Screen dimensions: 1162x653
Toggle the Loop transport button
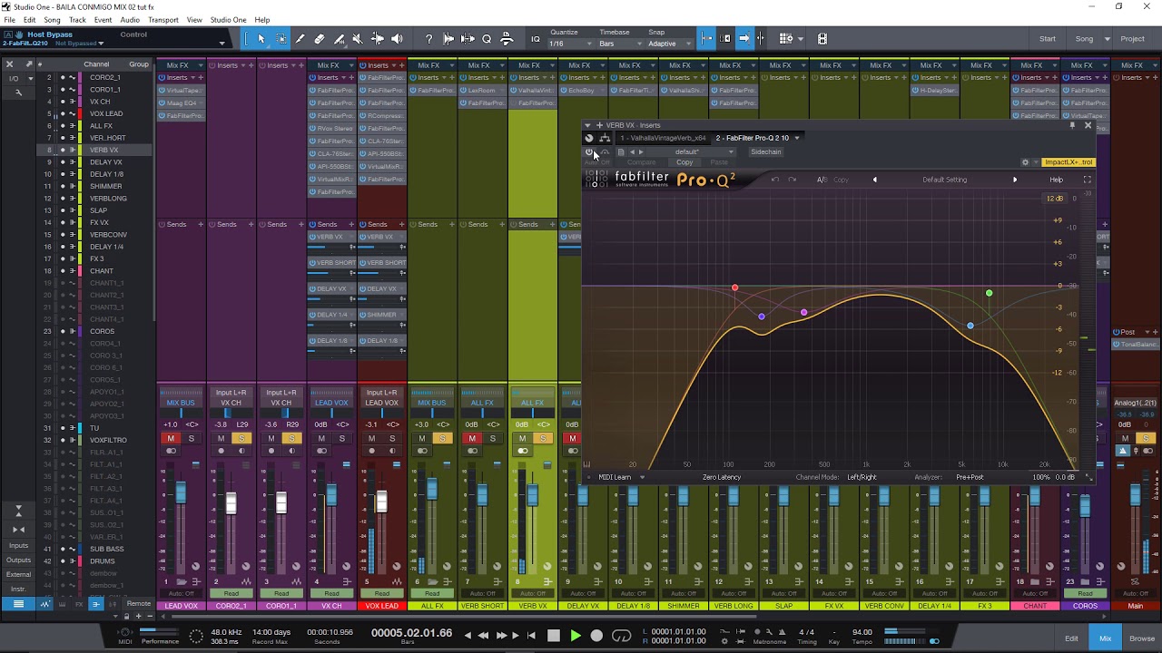coord(621,636)
